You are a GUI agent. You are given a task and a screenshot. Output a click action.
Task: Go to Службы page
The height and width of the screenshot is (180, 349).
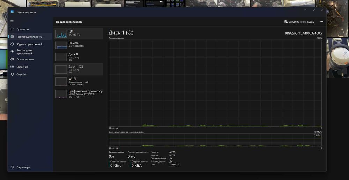30,74
